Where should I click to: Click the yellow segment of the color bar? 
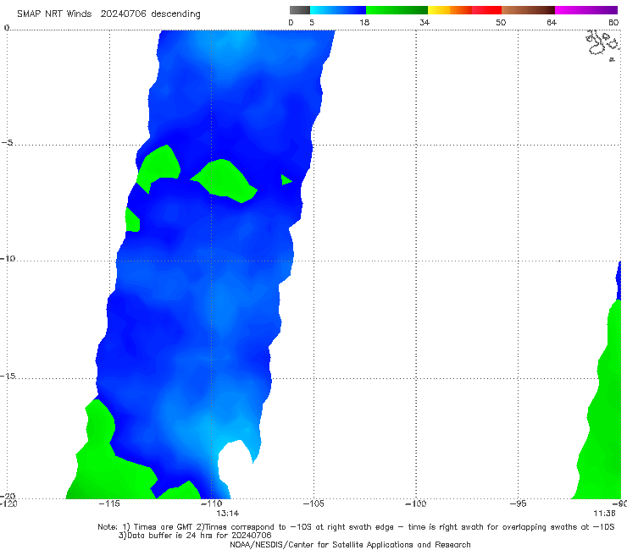[439, 10]
